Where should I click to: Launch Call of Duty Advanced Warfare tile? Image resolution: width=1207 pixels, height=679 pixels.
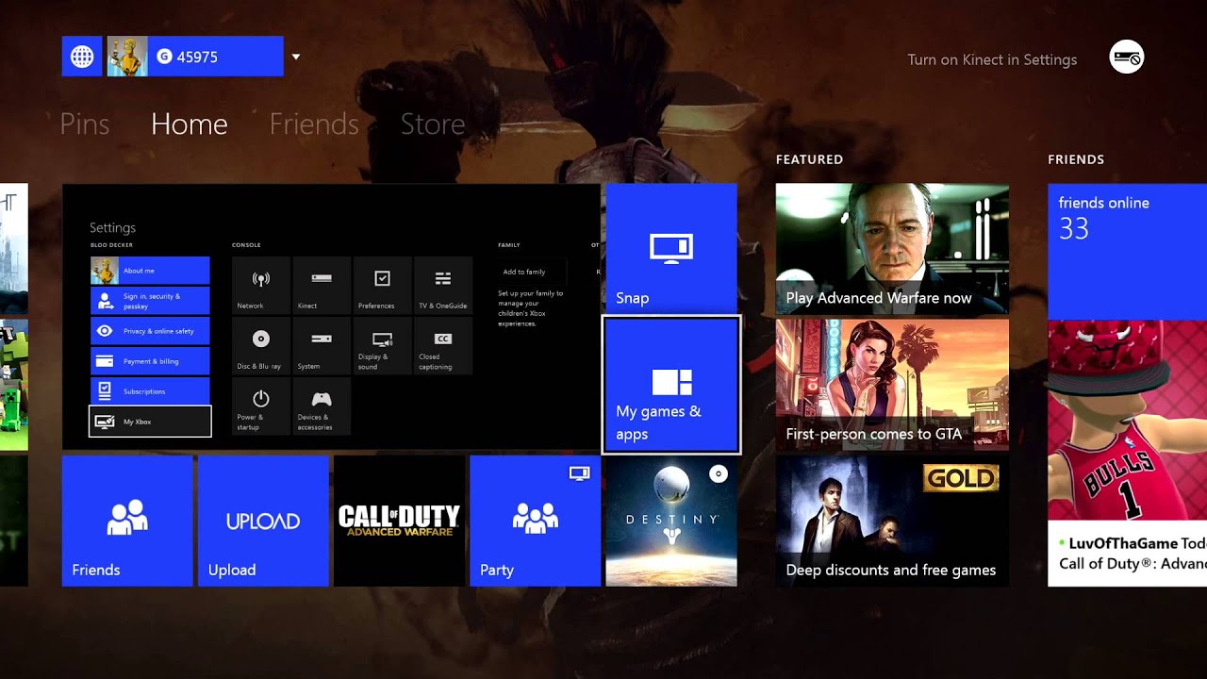point(399,521)
